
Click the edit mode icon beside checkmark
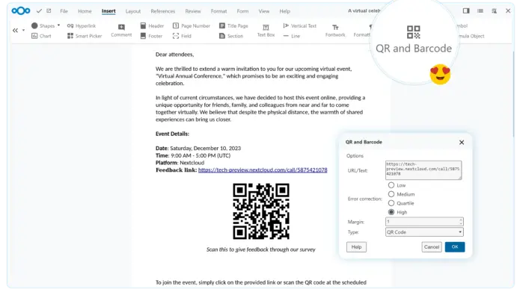click(49, 11)
